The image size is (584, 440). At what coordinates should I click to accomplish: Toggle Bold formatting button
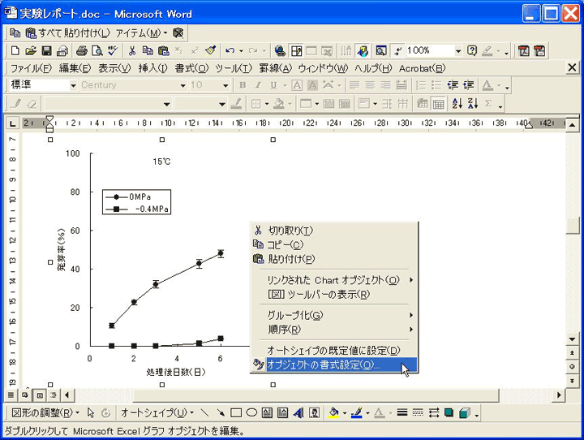pos(243,85)
